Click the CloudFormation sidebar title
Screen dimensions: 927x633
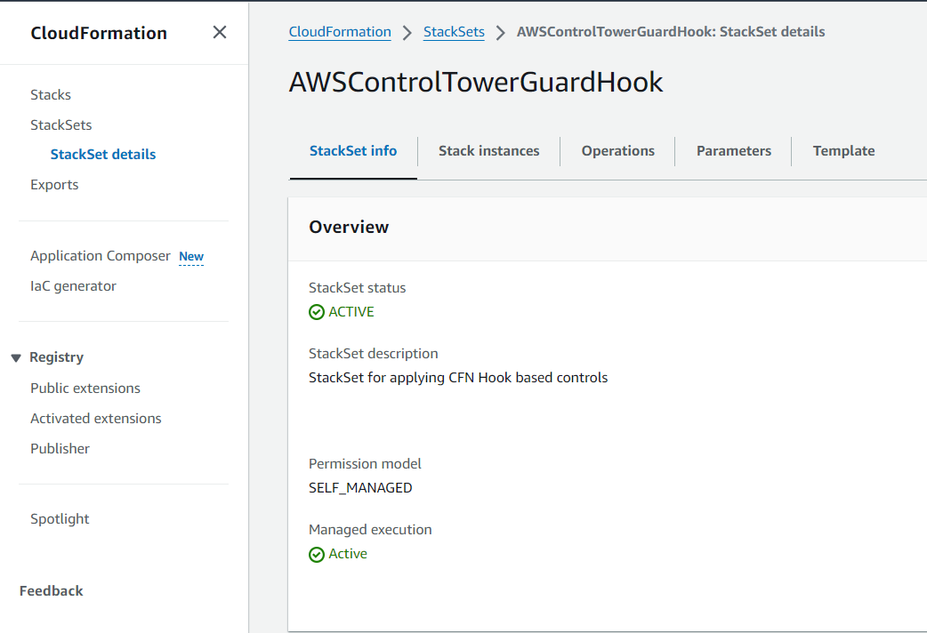pos(99,33)
